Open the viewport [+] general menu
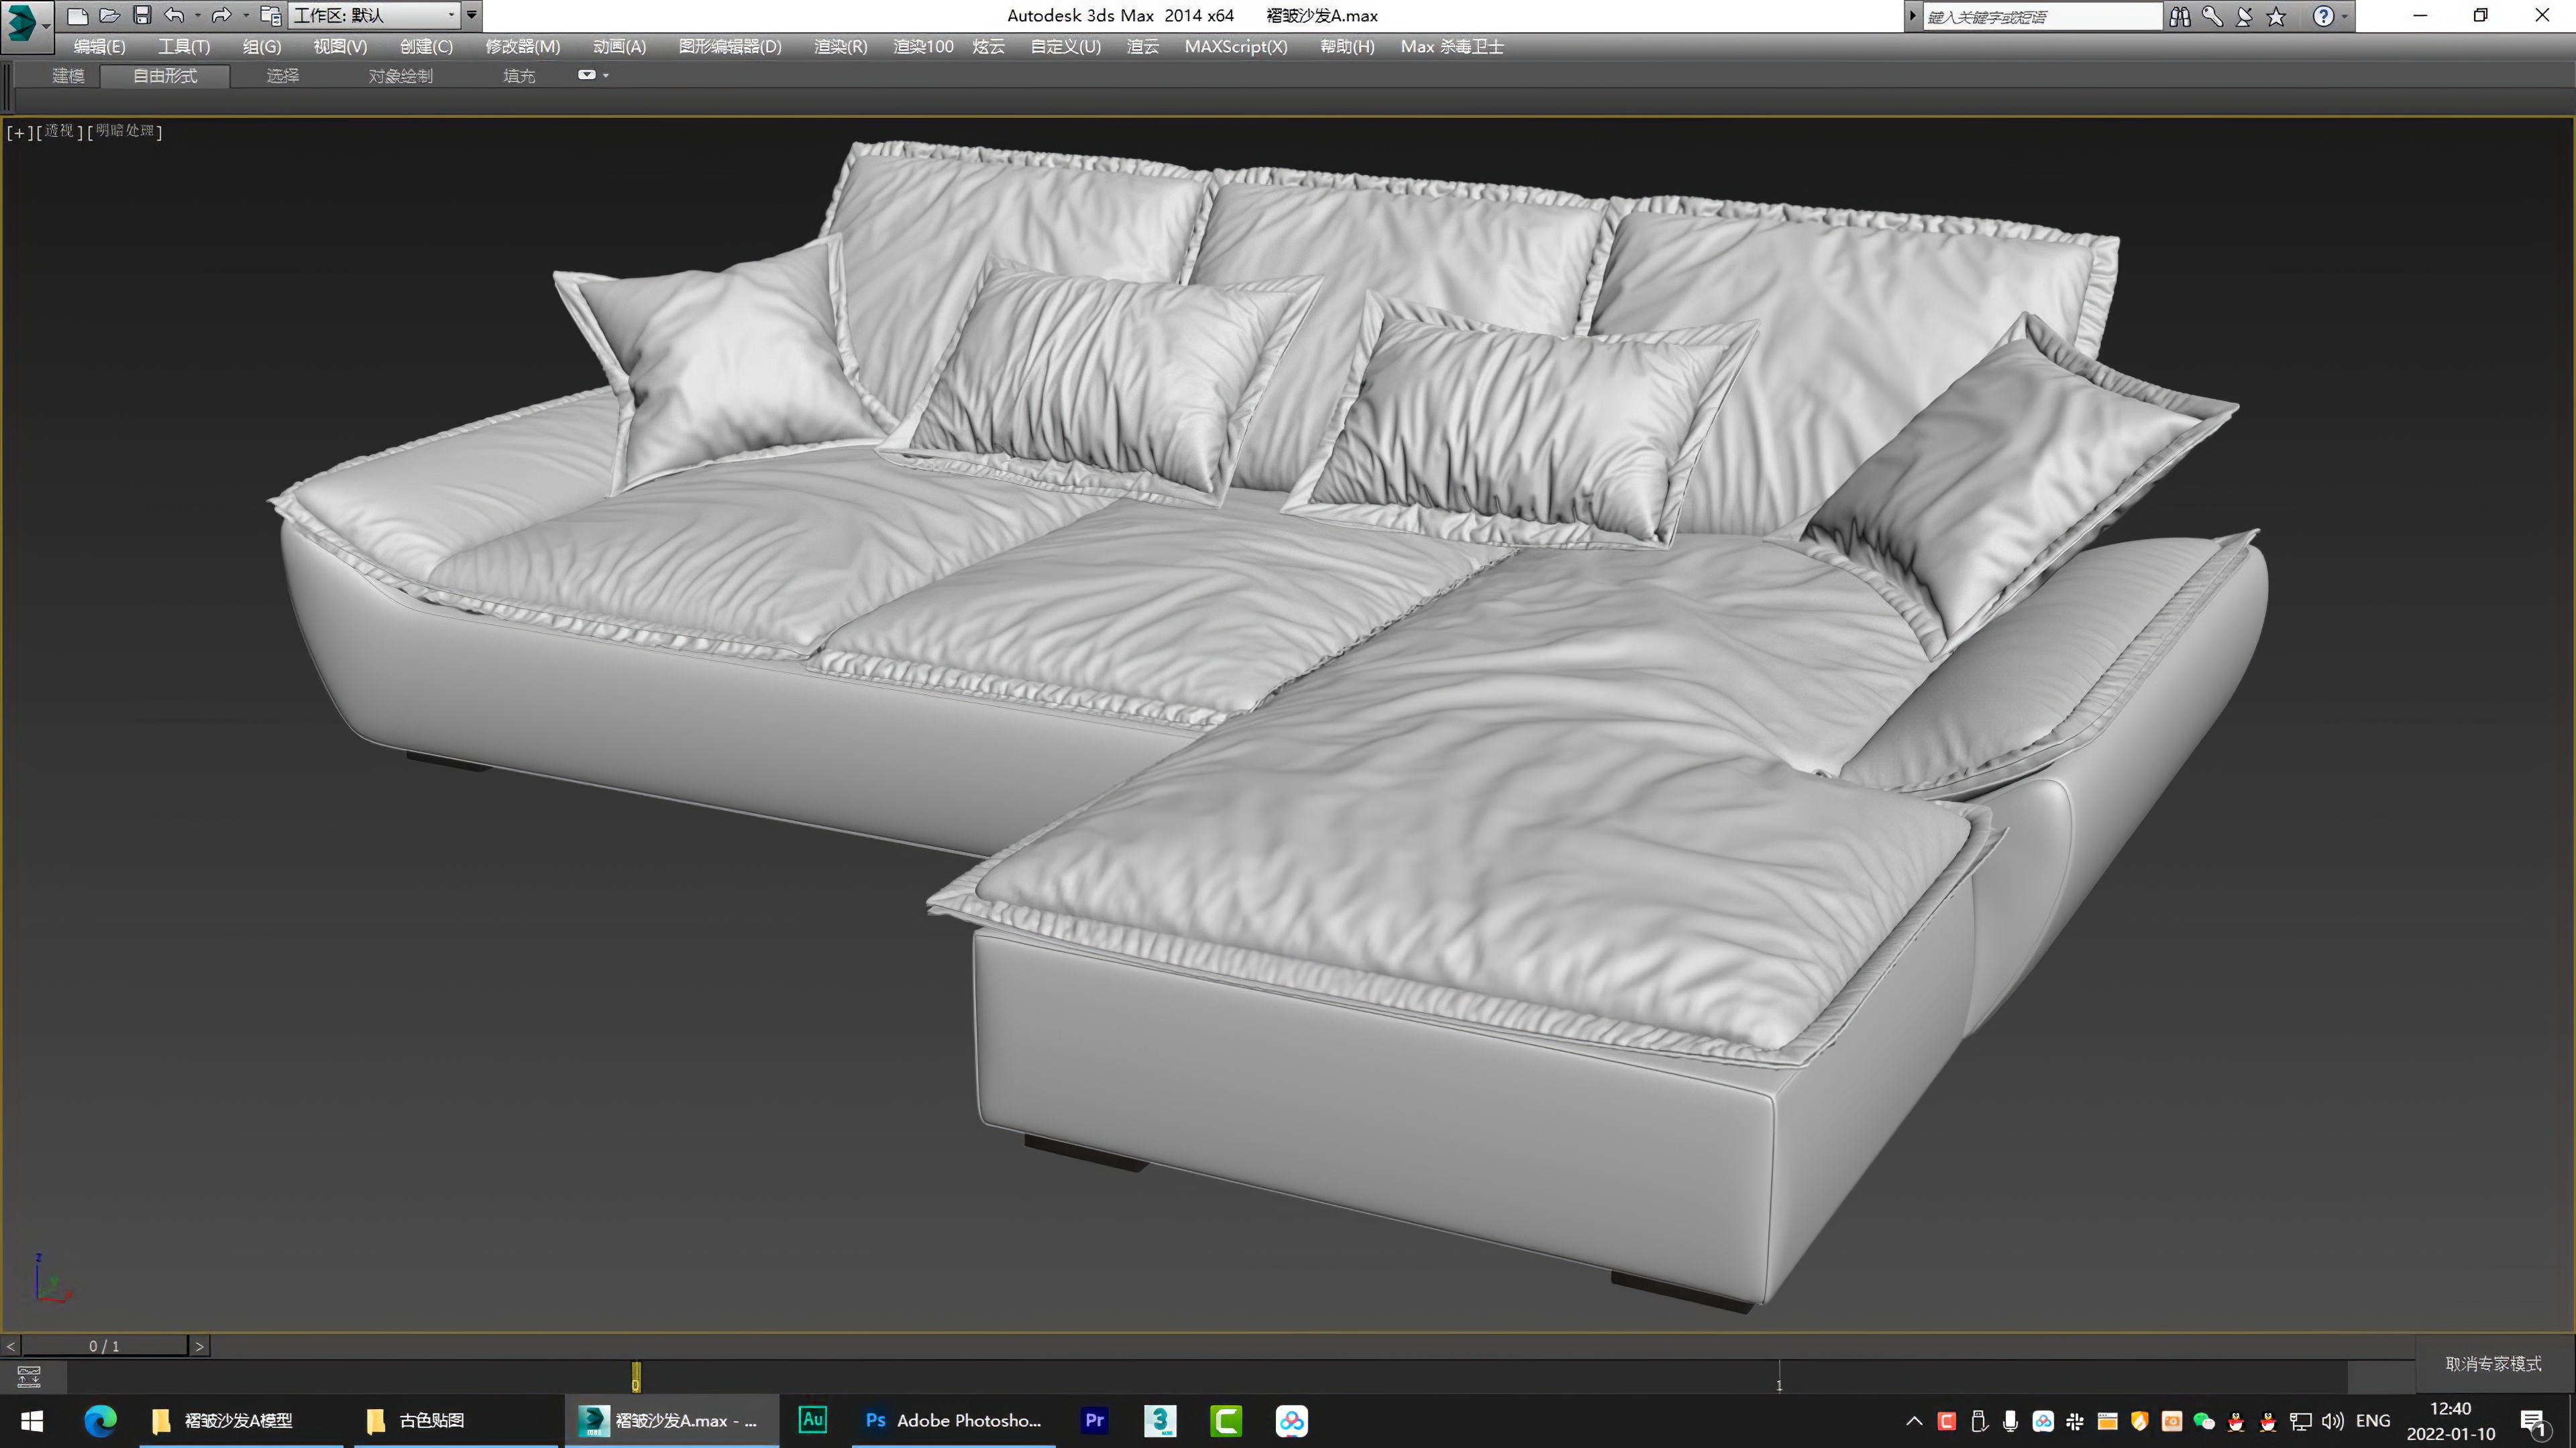The width and height of the screenshot is (2576, 1448). click(19, 131)
